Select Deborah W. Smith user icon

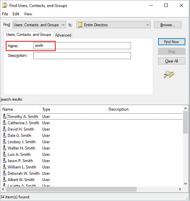(4, 173)
